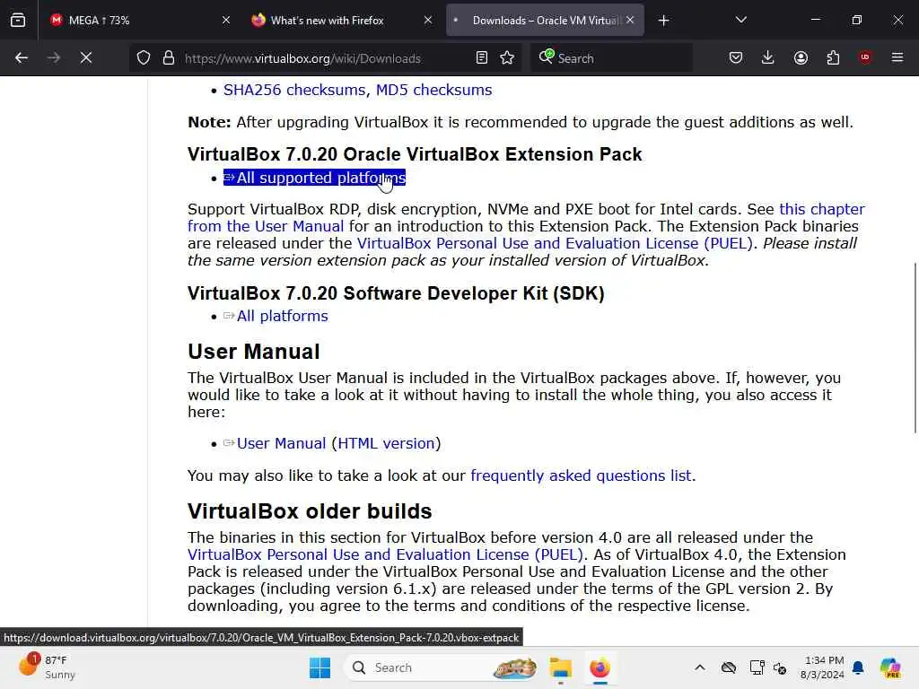Open frequently asked questions list link

coord(581,475)
